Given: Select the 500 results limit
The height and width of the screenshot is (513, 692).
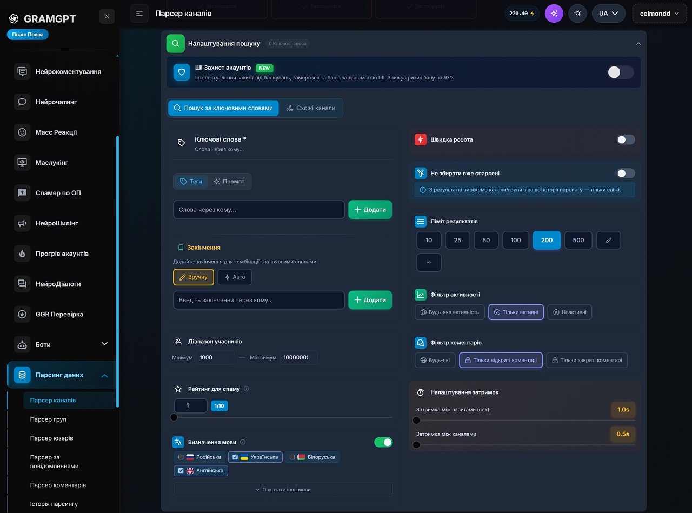Looking at the screenshot, I should point(578,240).
